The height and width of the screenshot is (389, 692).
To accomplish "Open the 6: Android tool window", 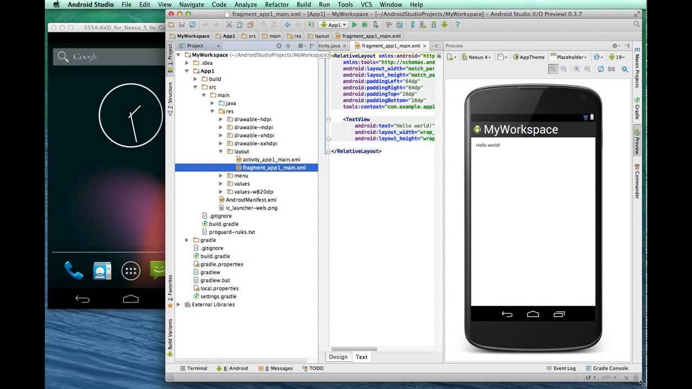I will click(x=232, y=368).
